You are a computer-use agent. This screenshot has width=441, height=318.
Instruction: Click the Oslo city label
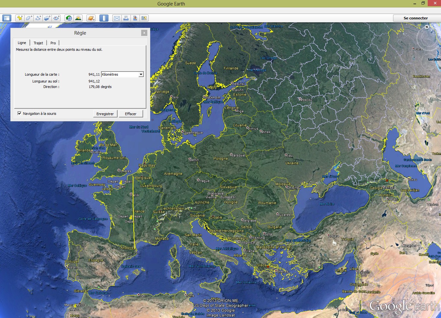(175, 97)
